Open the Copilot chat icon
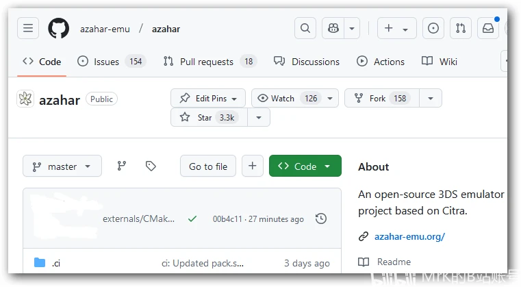 click(x=334, y=29)
